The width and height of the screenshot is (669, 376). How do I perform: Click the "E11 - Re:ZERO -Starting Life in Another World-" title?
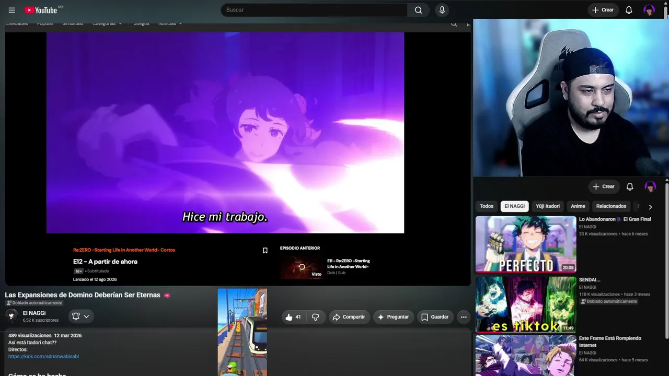[349, 264]
